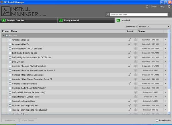Open info icon for DMs Del Sol

[x=136, y=62]
